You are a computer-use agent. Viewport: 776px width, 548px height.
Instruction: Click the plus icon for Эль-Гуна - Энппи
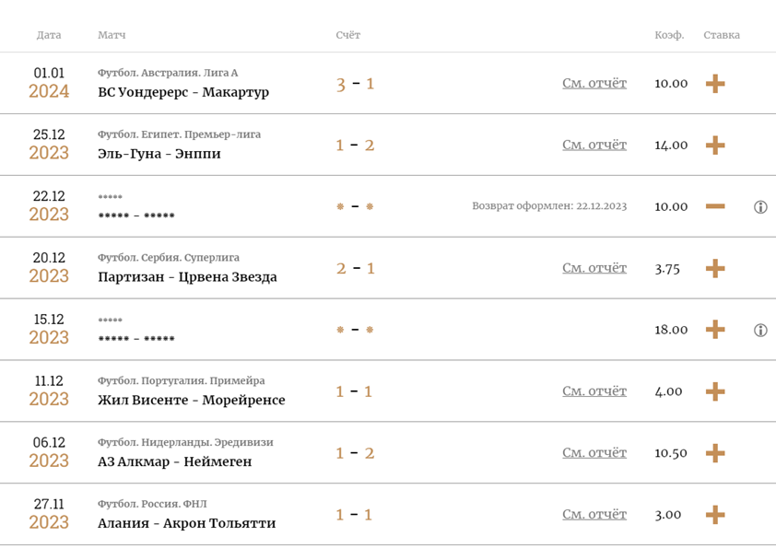(715, 146)
